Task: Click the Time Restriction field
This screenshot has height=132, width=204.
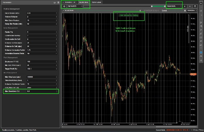Action: [42, 80]
